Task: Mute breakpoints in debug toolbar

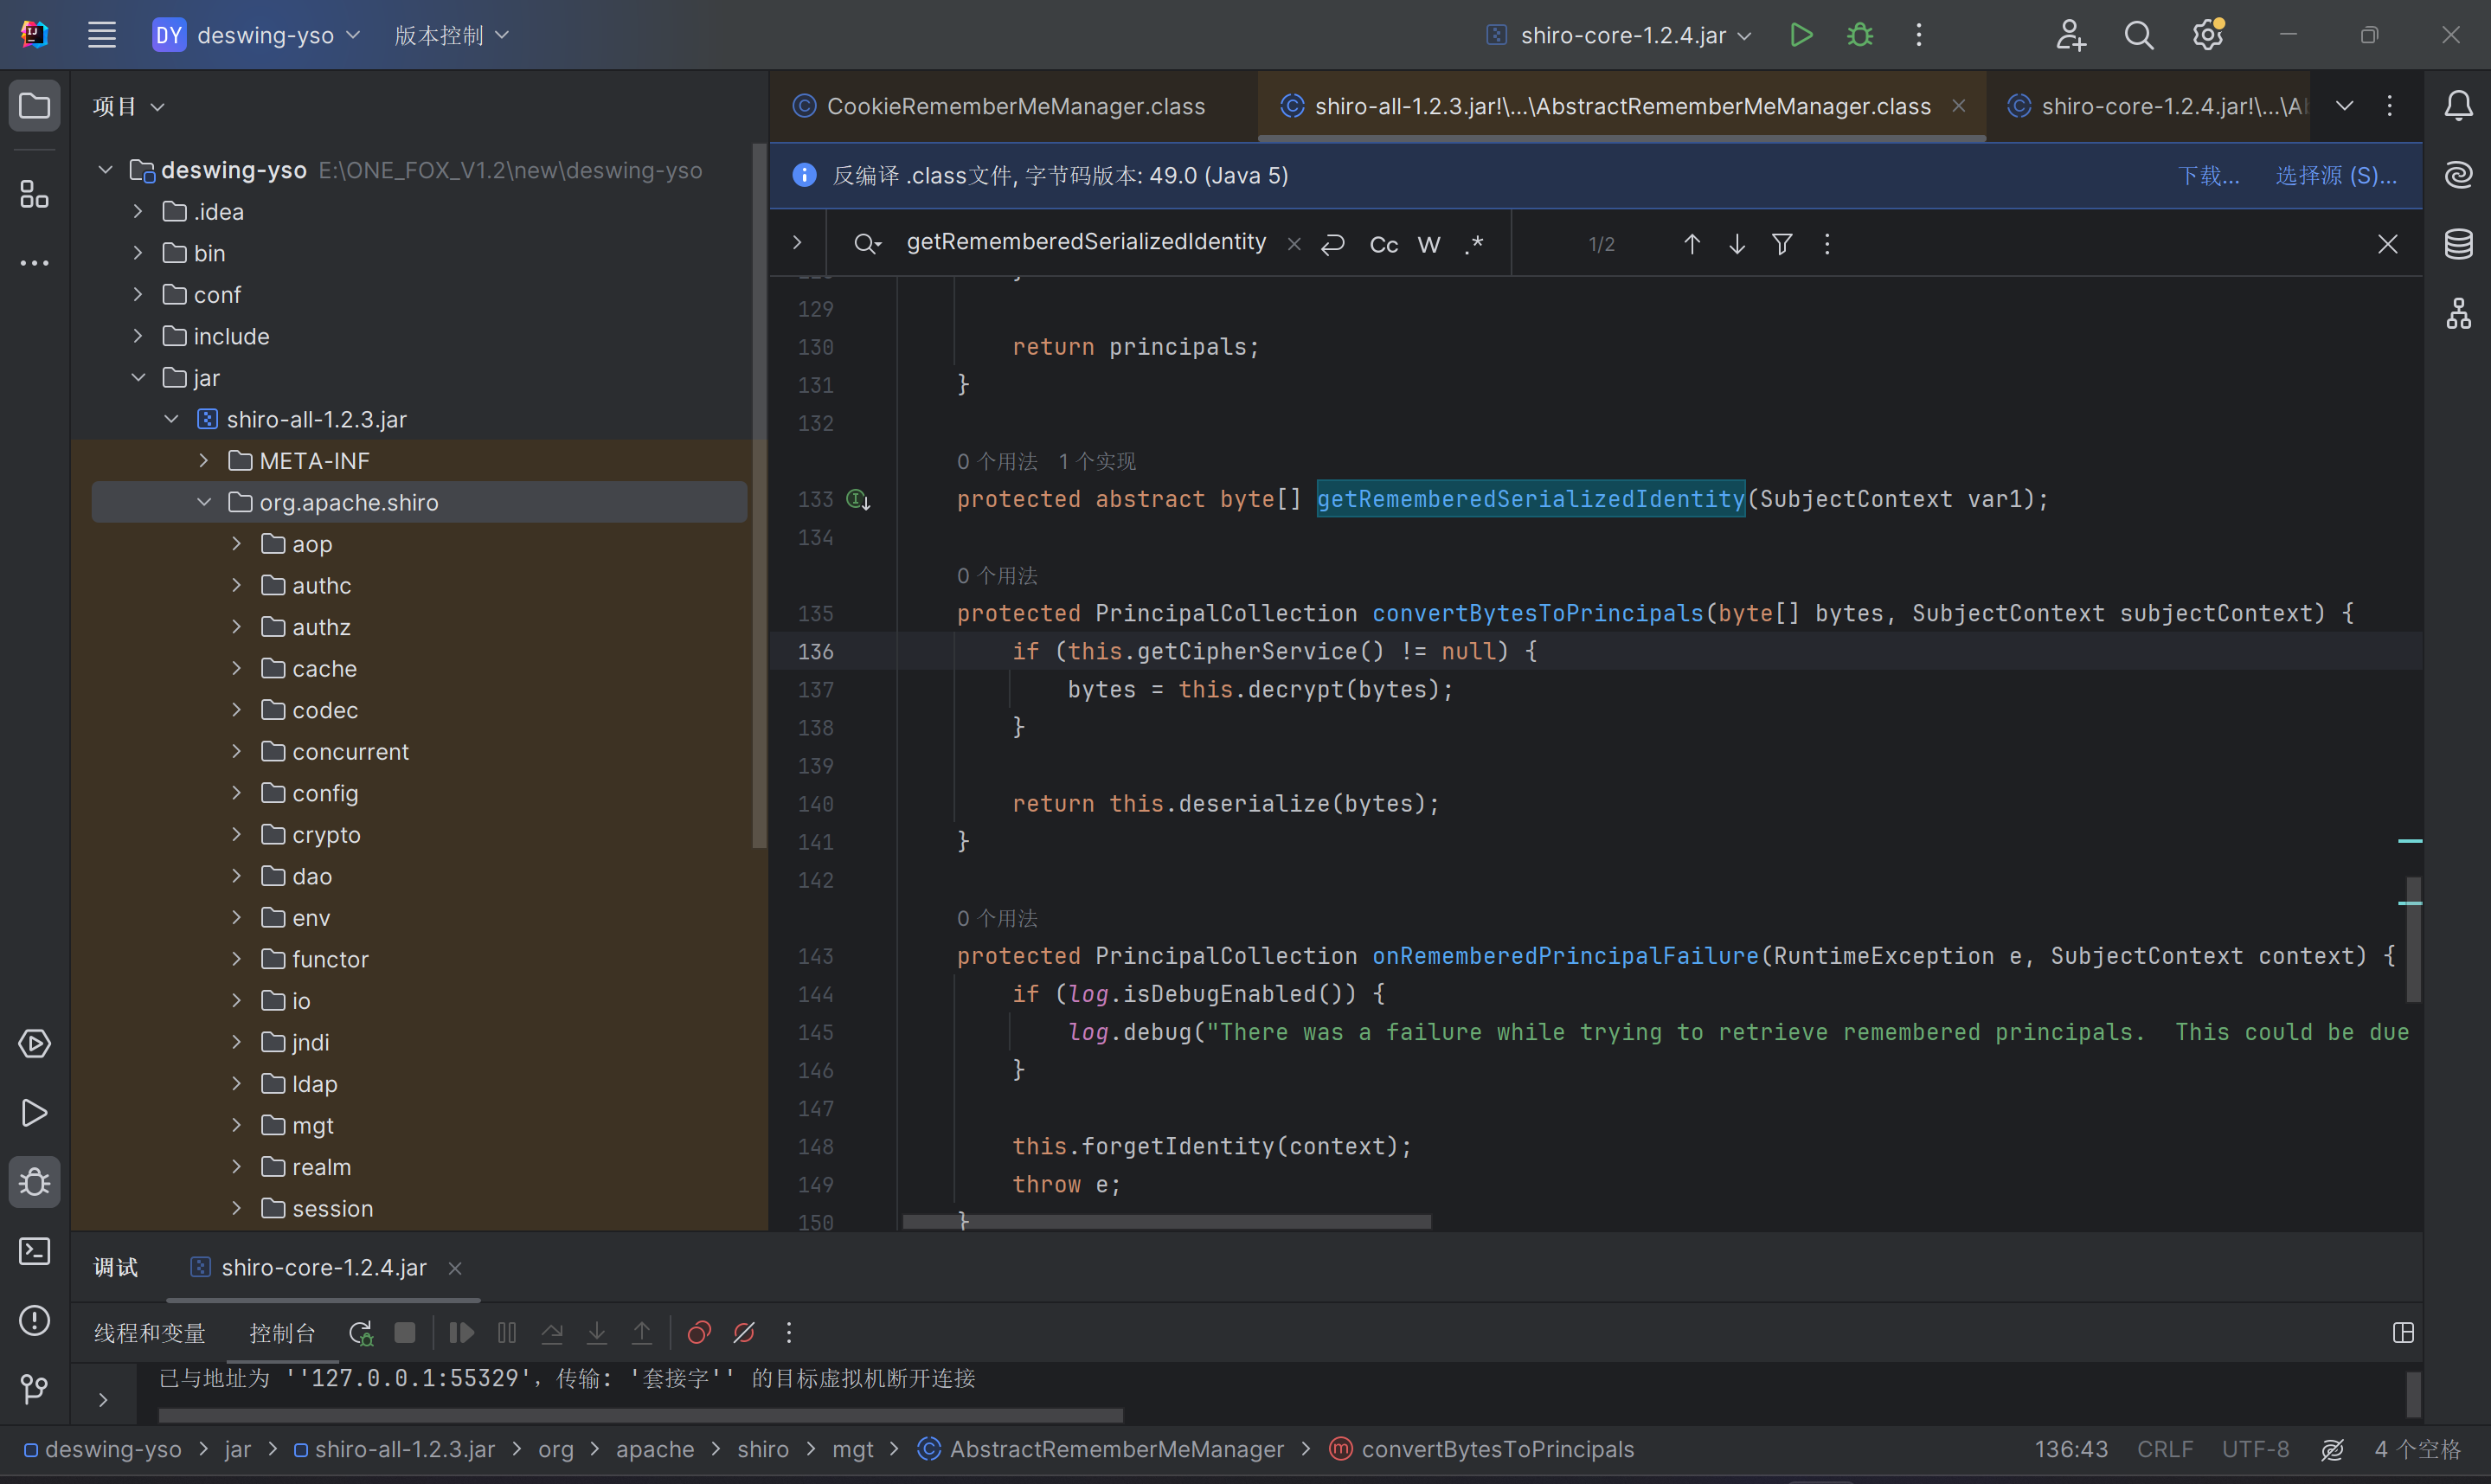Action: pos(744,1333)
